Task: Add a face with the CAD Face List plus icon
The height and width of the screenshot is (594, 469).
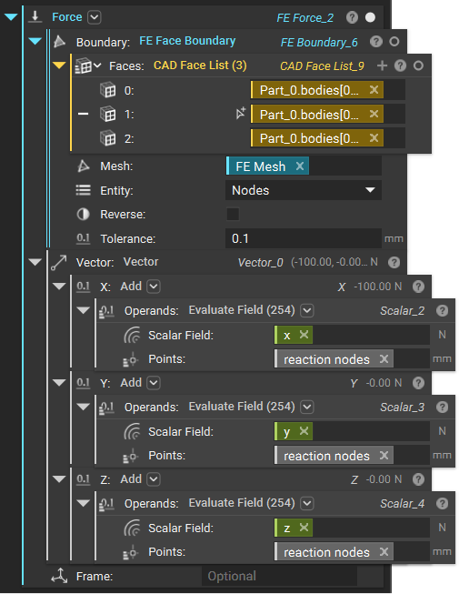Action: 382,65
